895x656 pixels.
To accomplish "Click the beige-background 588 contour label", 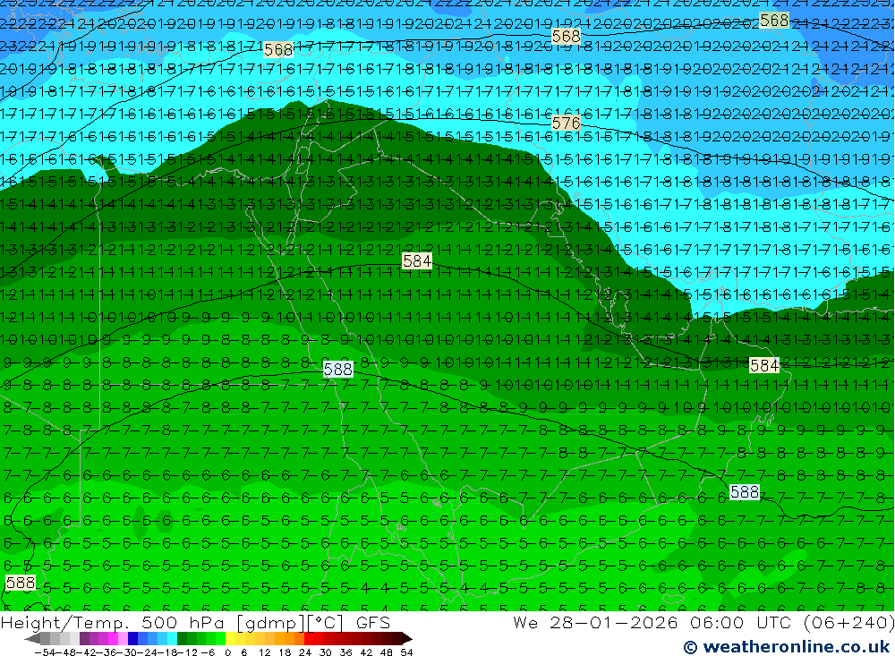I will 21,583.
